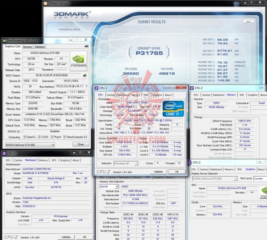Open the About tab in the front CPU-Z window
Viewport: 267px width, 240px height.
click(168, 95)
